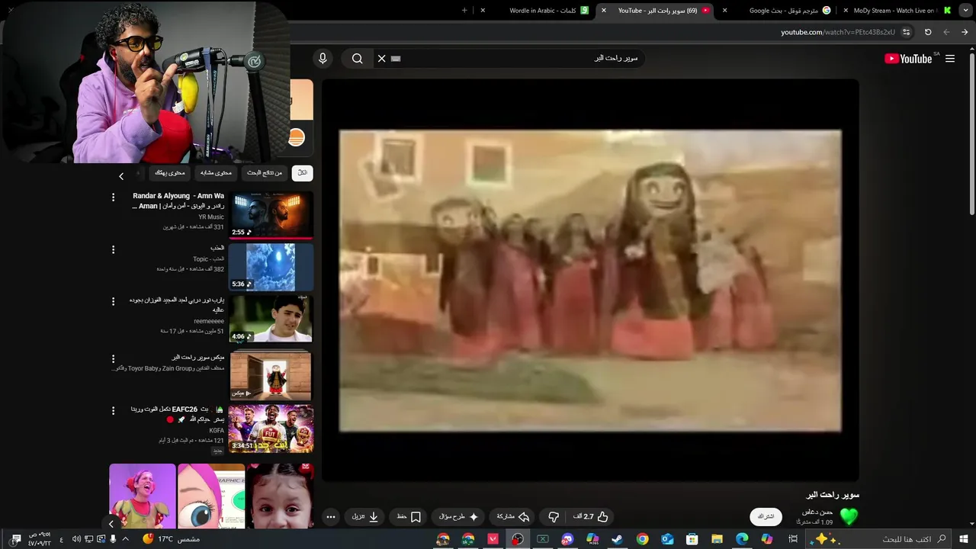The image size is (976, 549).
Task: Open the KGFA channel link
Action: [217, 431]
